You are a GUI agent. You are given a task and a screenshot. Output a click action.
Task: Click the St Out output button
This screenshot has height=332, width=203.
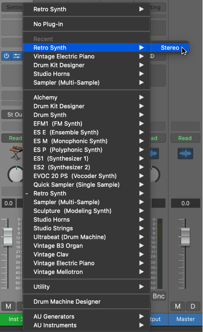[x=12, y=115]
